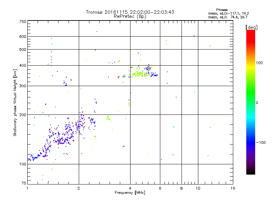
Task: Click the mean, sd,X statistics line
Action: pos(228,17)
